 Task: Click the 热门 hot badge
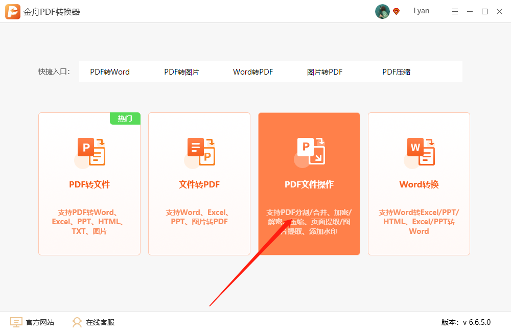[125, 118]
